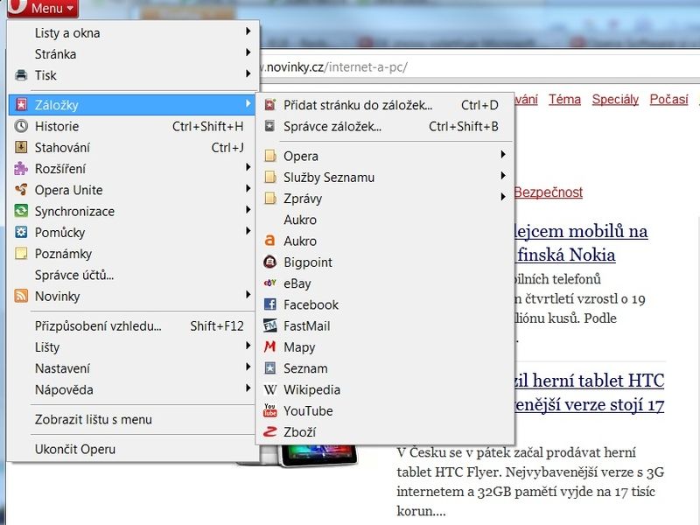Open the Nápověda menu item
This screenshot has height=525, width=700.
tap(133, 389)
